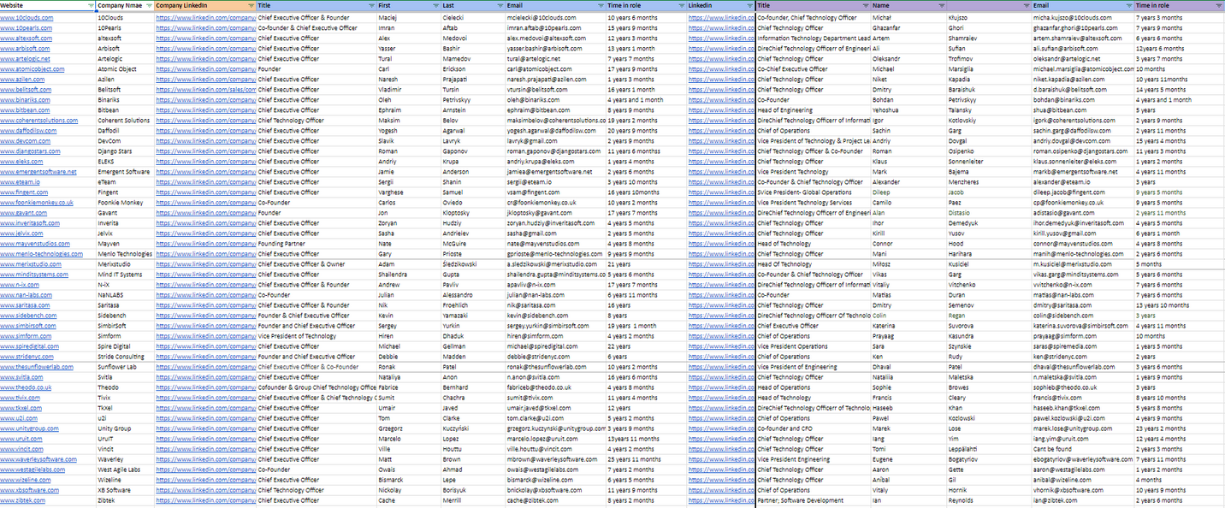1225x508 pixels.
Task: Select the Kuczyński last name cell
Action: click(x=472, y=428)
